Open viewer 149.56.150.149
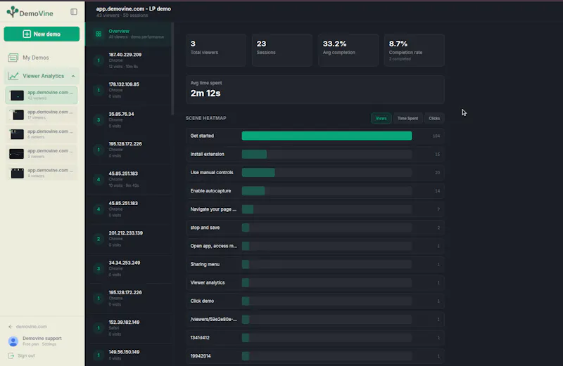 (x=129, y=355)
